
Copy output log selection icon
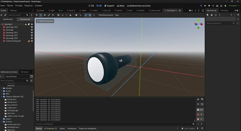pyautogui.click(x=202, y=99)
